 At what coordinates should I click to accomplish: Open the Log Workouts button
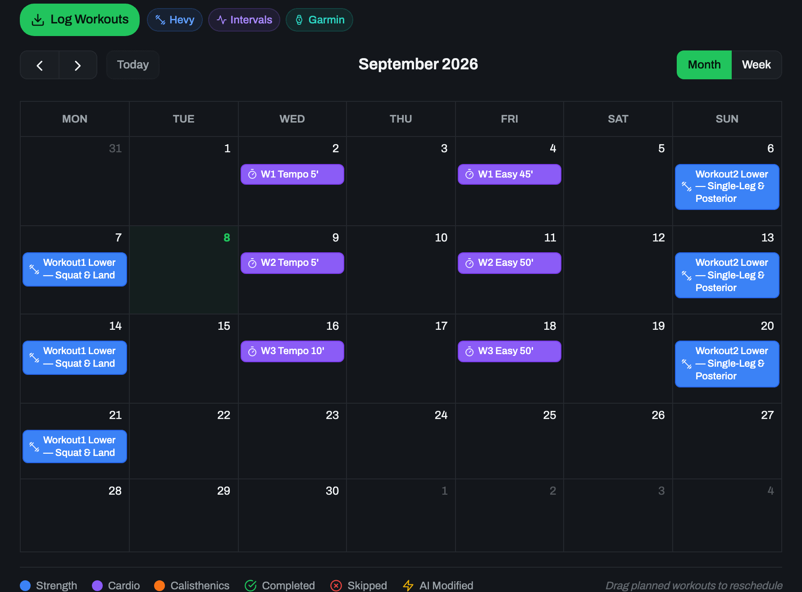coord(80,20)
